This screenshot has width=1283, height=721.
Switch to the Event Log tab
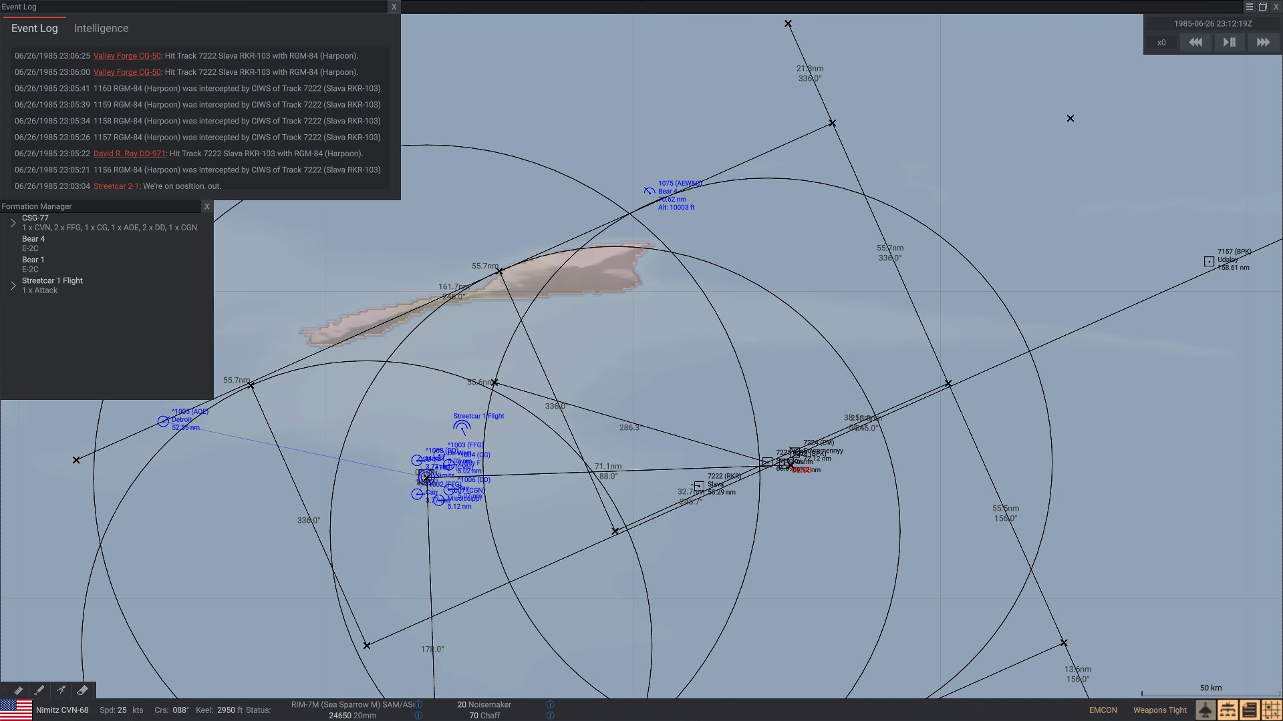click(35, 28)
